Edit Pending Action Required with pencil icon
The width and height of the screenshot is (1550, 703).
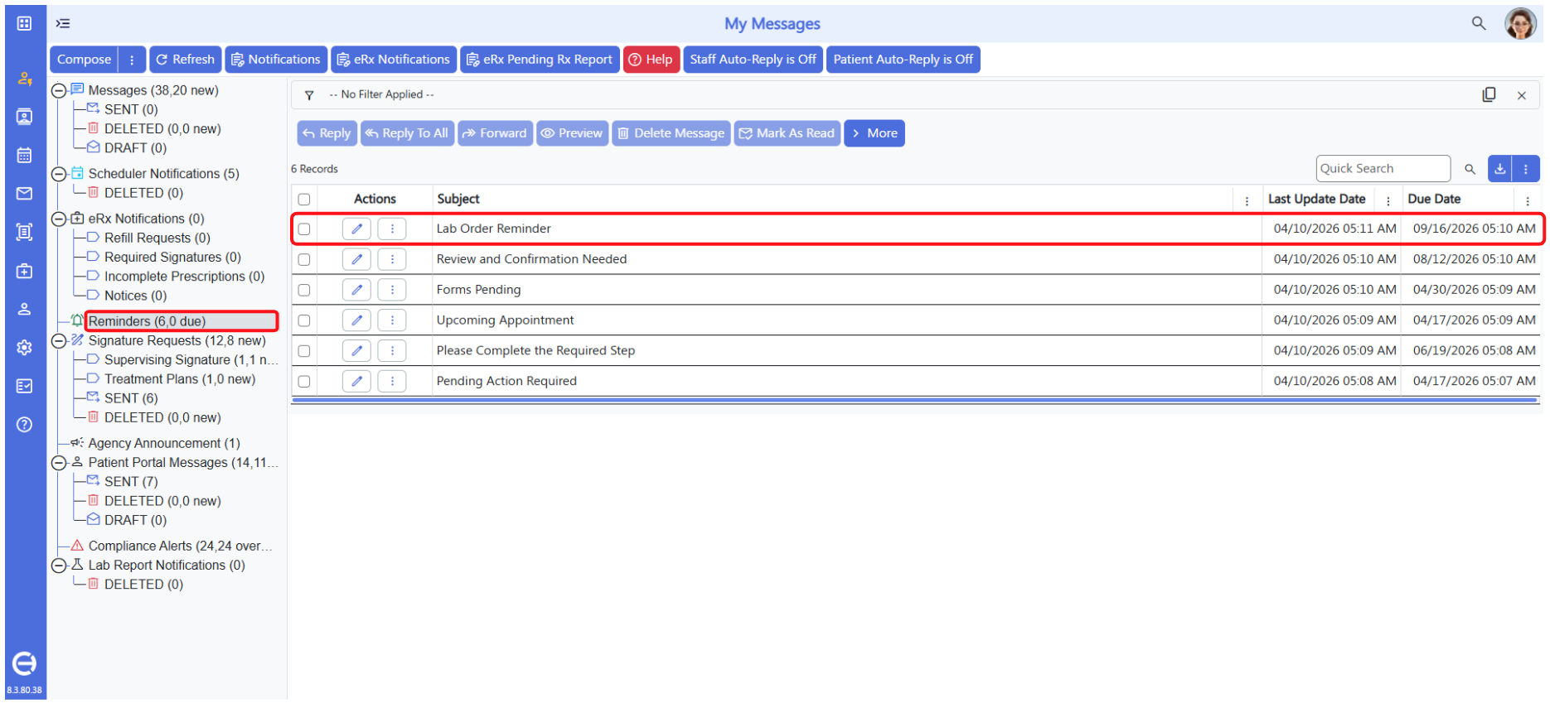pyautogui.click(x=356, y=381)
